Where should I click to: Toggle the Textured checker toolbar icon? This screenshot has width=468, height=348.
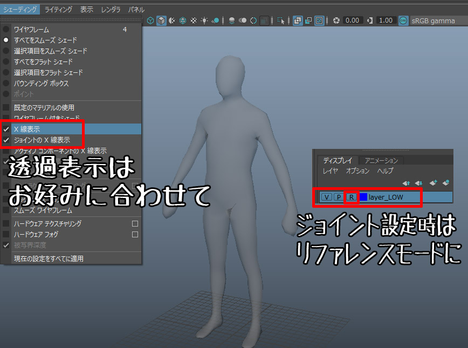(x=194, y=21)
